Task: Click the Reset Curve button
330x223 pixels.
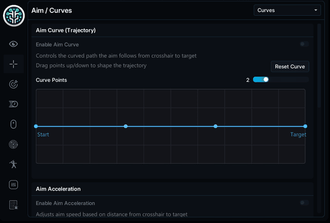Action: point(290,66)
